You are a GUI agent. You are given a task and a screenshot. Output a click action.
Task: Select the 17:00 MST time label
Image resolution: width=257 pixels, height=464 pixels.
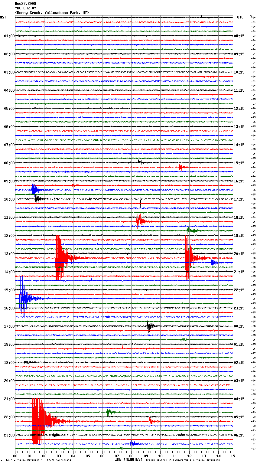click(9, 326)
